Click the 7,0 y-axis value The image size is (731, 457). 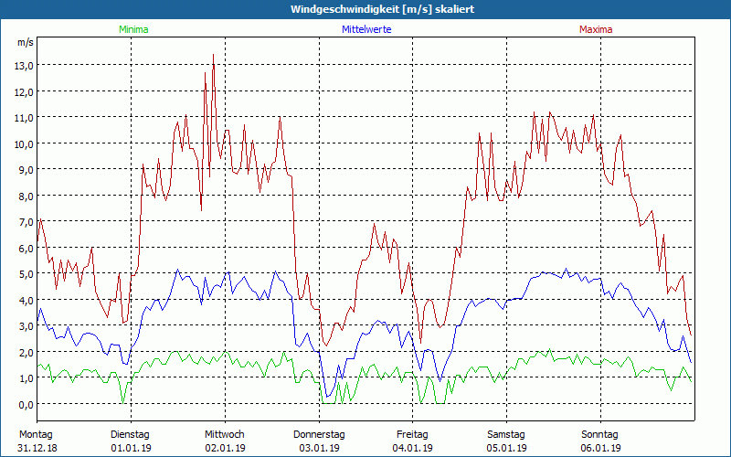click(26, 222)
